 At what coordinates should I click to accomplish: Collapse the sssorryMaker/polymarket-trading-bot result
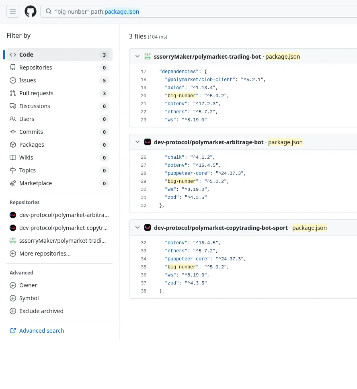137,56
